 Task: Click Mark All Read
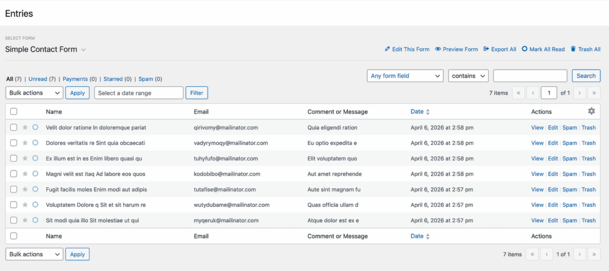(x=544, y=49)
